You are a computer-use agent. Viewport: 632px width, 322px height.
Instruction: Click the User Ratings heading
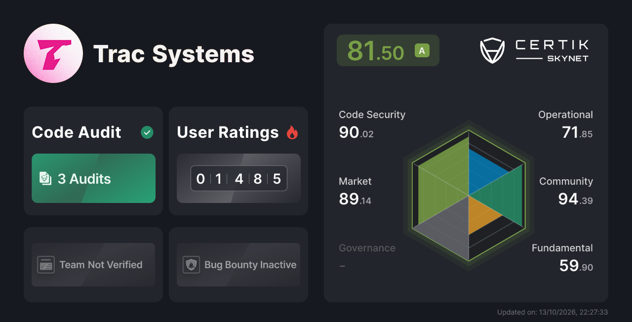(228, 132)
